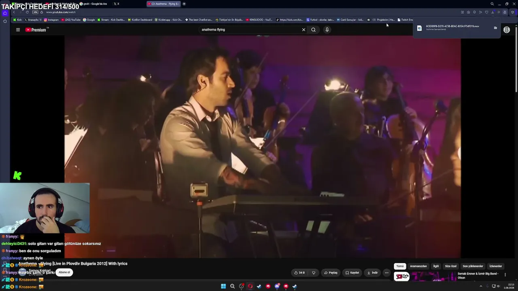
Task: Switch to the X browser tab
Action: [x=116, y=4]
